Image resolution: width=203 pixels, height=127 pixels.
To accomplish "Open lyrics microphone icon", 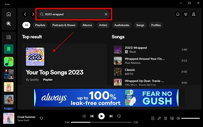I will pyautogui.click(x=159, y=118).
